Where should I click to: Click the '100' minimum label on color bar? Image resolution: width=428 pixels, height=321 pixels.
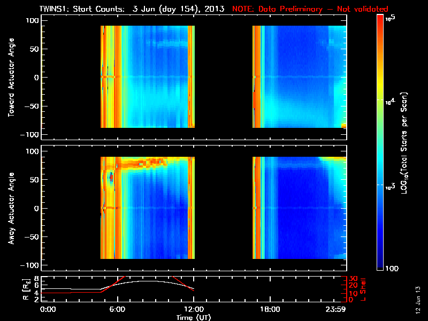pyautogui.click(x=392, y=269)
